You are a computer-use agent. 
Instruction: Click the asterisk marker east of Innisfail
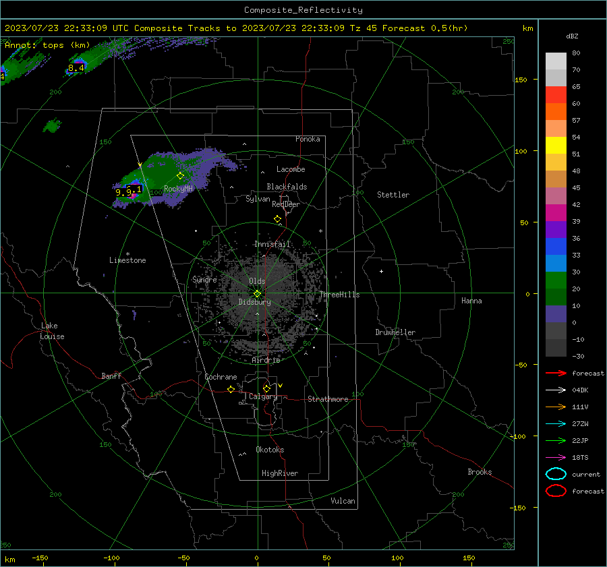tap(320, 231)
